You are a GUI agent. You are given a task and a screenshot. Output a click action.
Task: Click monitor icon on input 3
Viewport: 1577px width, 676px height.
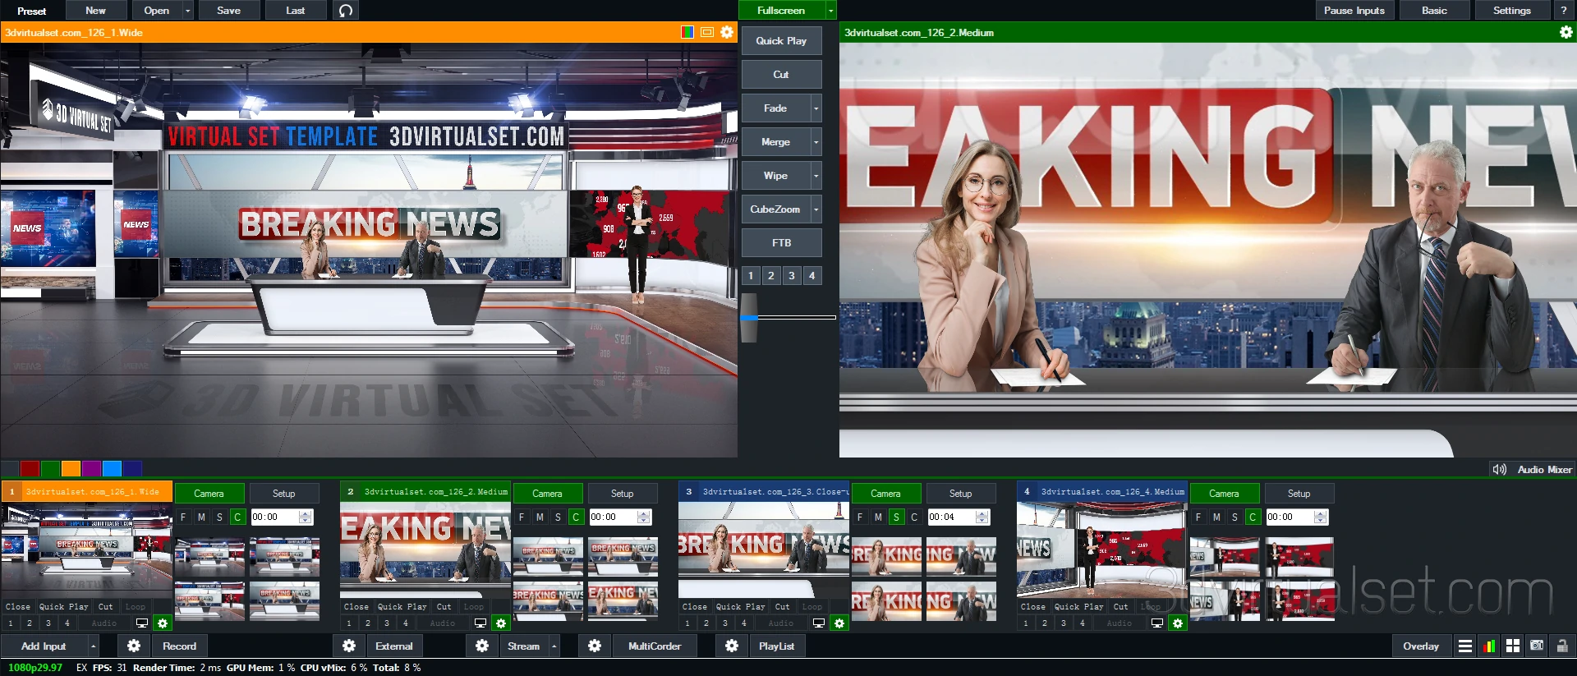(819, 623)
